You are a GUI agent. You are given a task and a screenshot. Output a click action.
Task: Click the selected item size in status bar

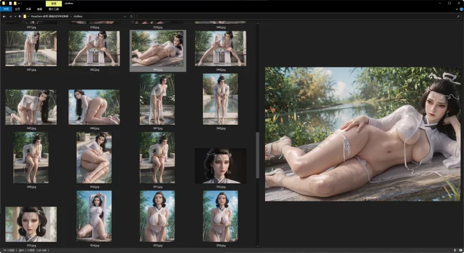click(41, 250)
